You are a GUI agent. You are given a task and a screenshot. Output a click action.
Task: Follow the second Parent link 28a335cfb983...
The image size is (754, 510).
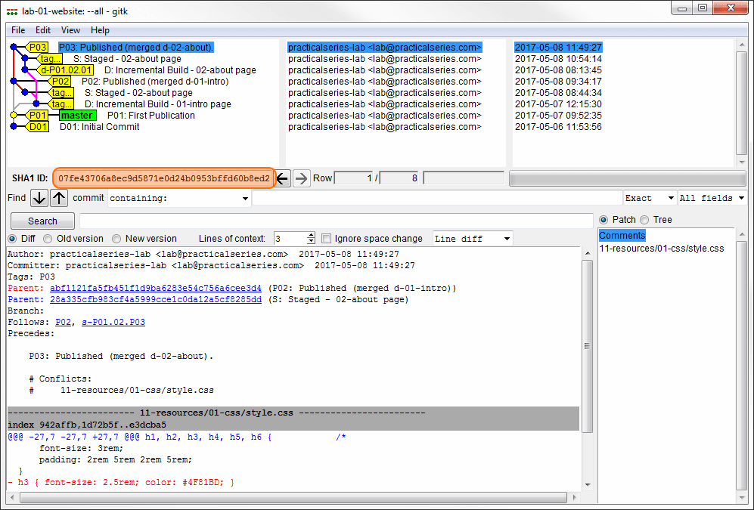156,300
